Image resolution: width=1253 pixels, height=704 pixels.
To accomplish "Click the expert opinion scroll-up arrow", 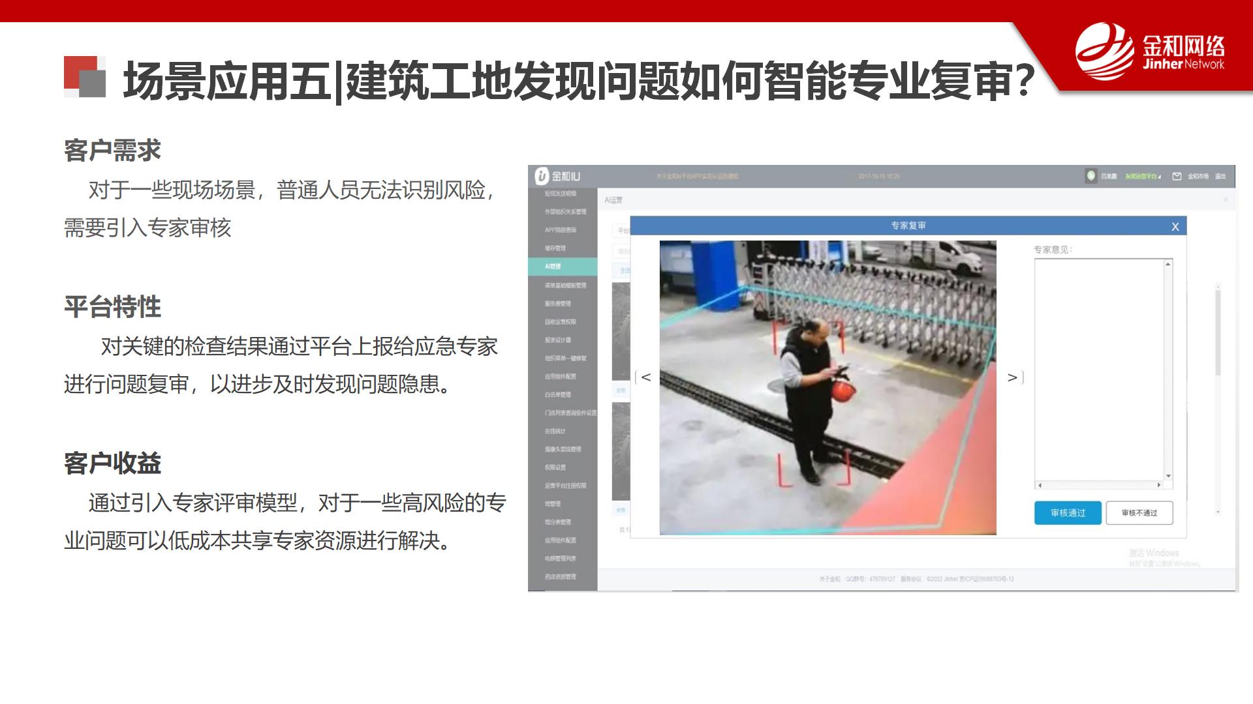I will [x=1168, y=264].
